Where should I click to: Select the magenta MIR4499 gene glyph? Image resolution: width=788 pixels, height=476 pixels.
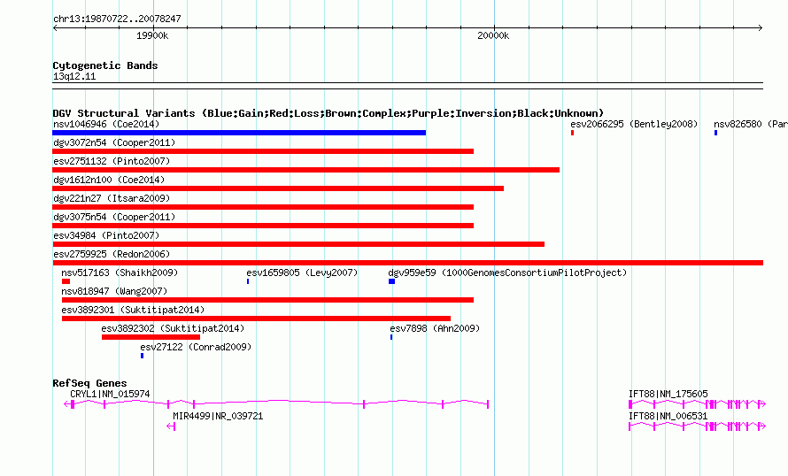click(171, 426)
